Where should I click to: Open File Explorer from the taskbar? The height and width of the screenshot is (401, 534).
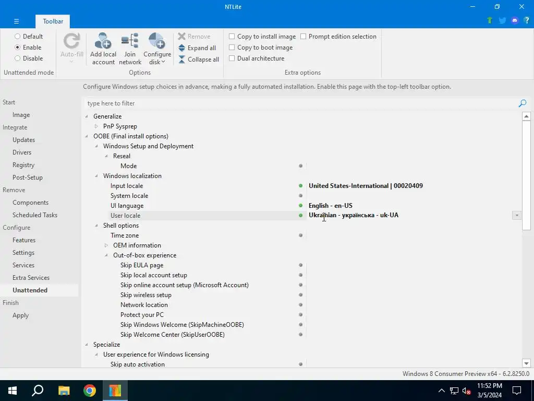pos(64,391)
